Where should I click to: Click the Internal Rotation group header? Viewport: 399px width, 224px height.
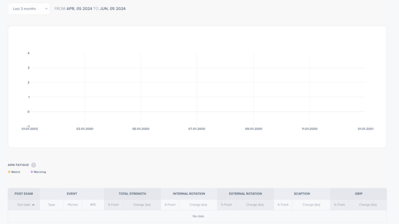[x=189, y=194]
